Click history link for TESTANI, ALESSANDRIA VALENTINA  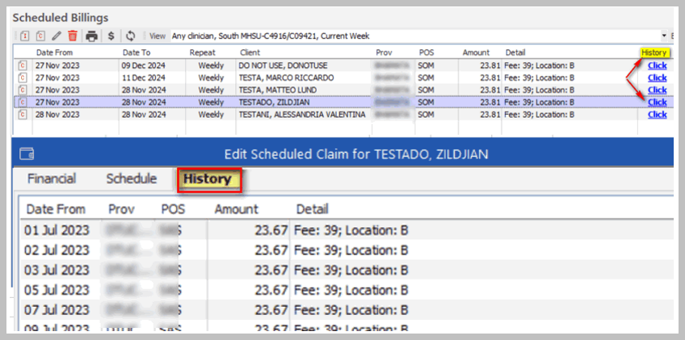pos(657,115)
